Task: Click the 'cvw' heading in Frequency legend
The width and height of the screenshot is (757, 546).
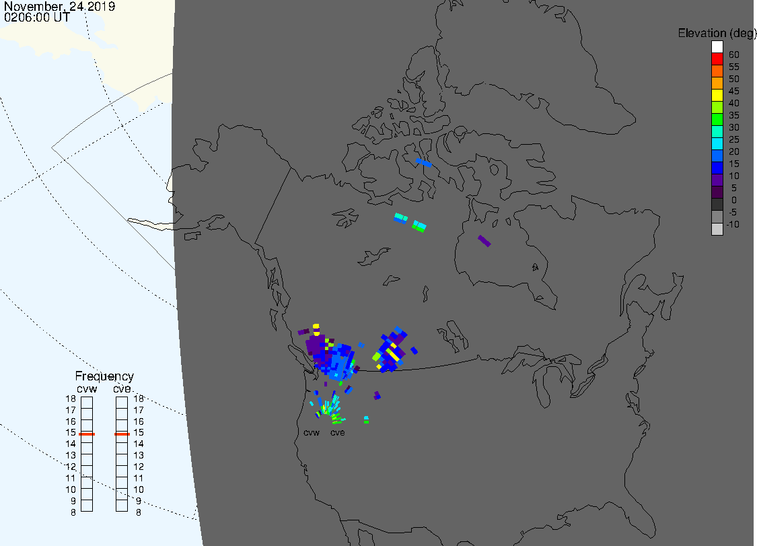Action: [x=87, y=389]
